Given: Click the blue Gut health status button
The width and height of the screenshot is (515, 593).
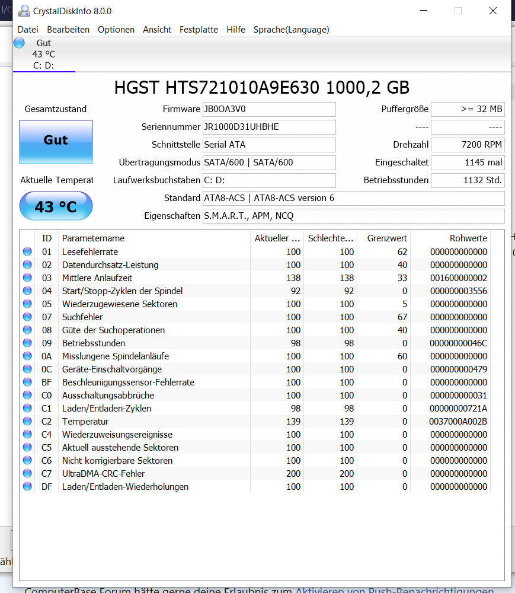Looking at the screenshot, I should tap(56, 142).
